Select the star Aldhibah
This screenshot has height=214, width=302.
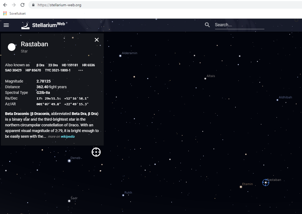(x=277, y=100)
